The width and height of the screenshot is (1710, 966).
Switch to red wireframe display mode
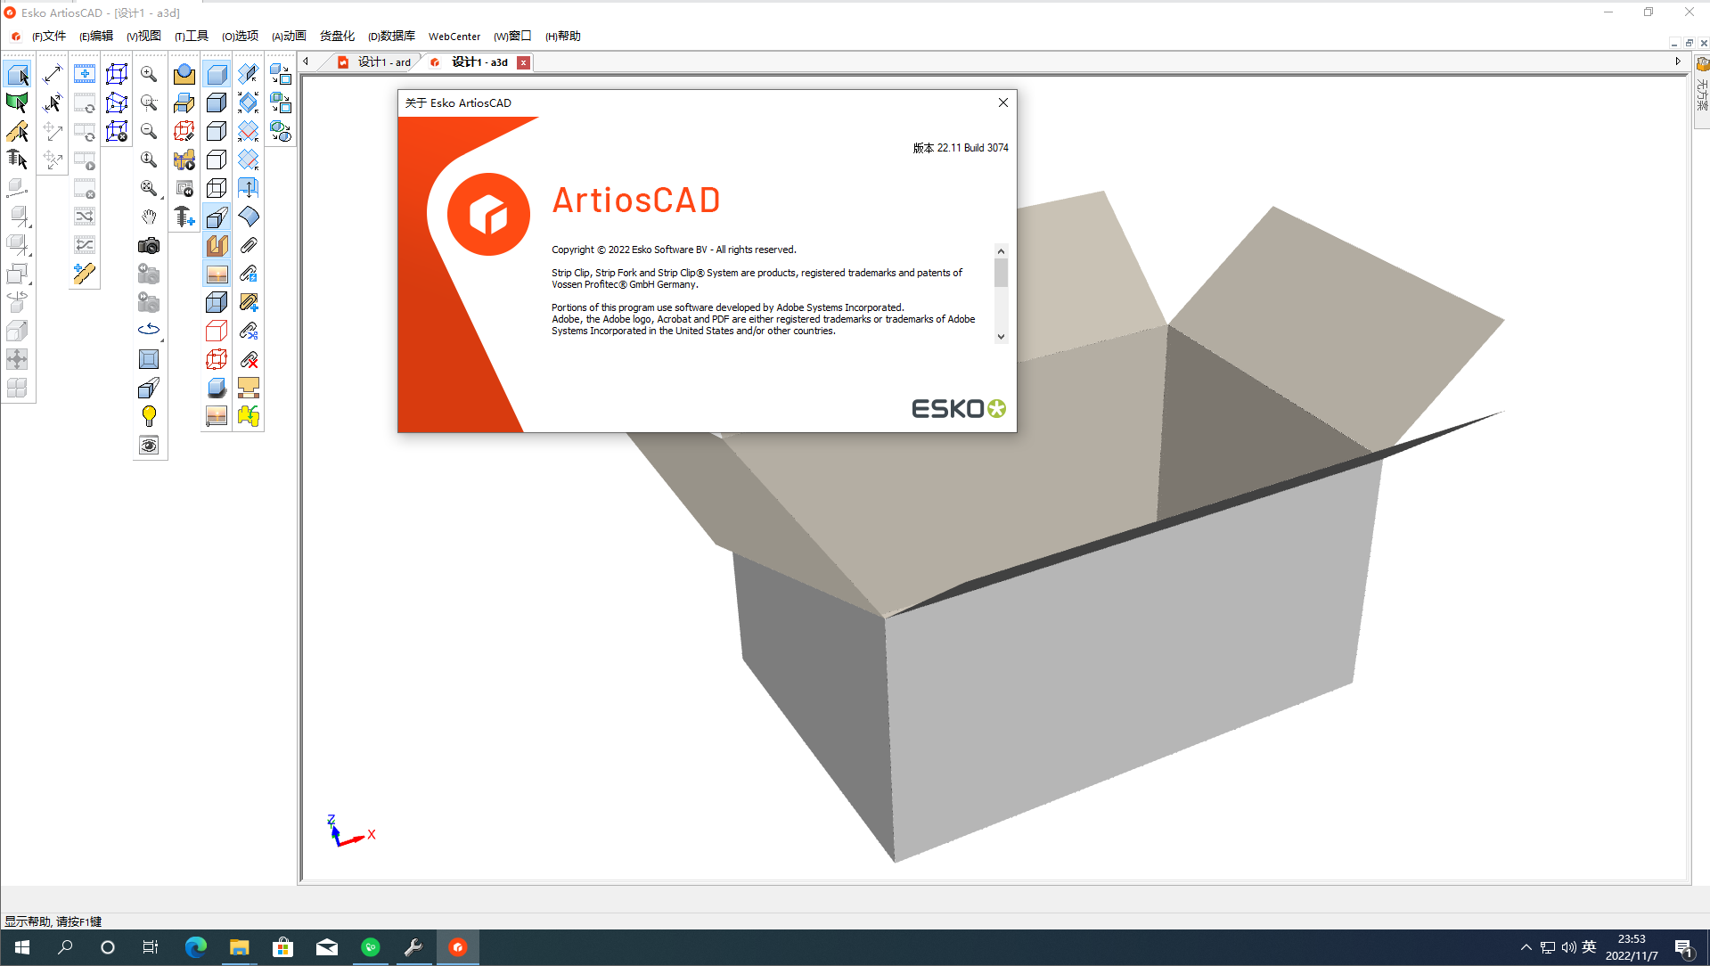tap(217, 330)
